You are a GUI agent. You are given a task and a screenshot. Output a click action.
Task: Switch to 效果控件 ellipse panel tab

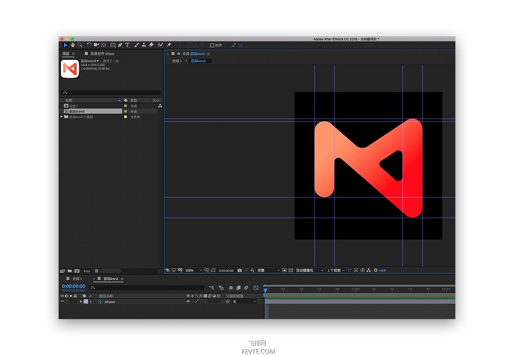(102, 54)
